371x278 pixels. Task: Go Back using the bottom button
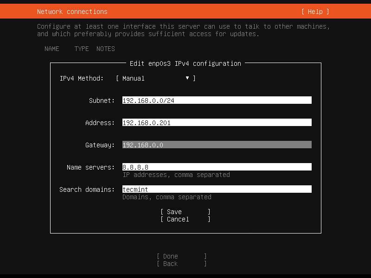(181, 264)
